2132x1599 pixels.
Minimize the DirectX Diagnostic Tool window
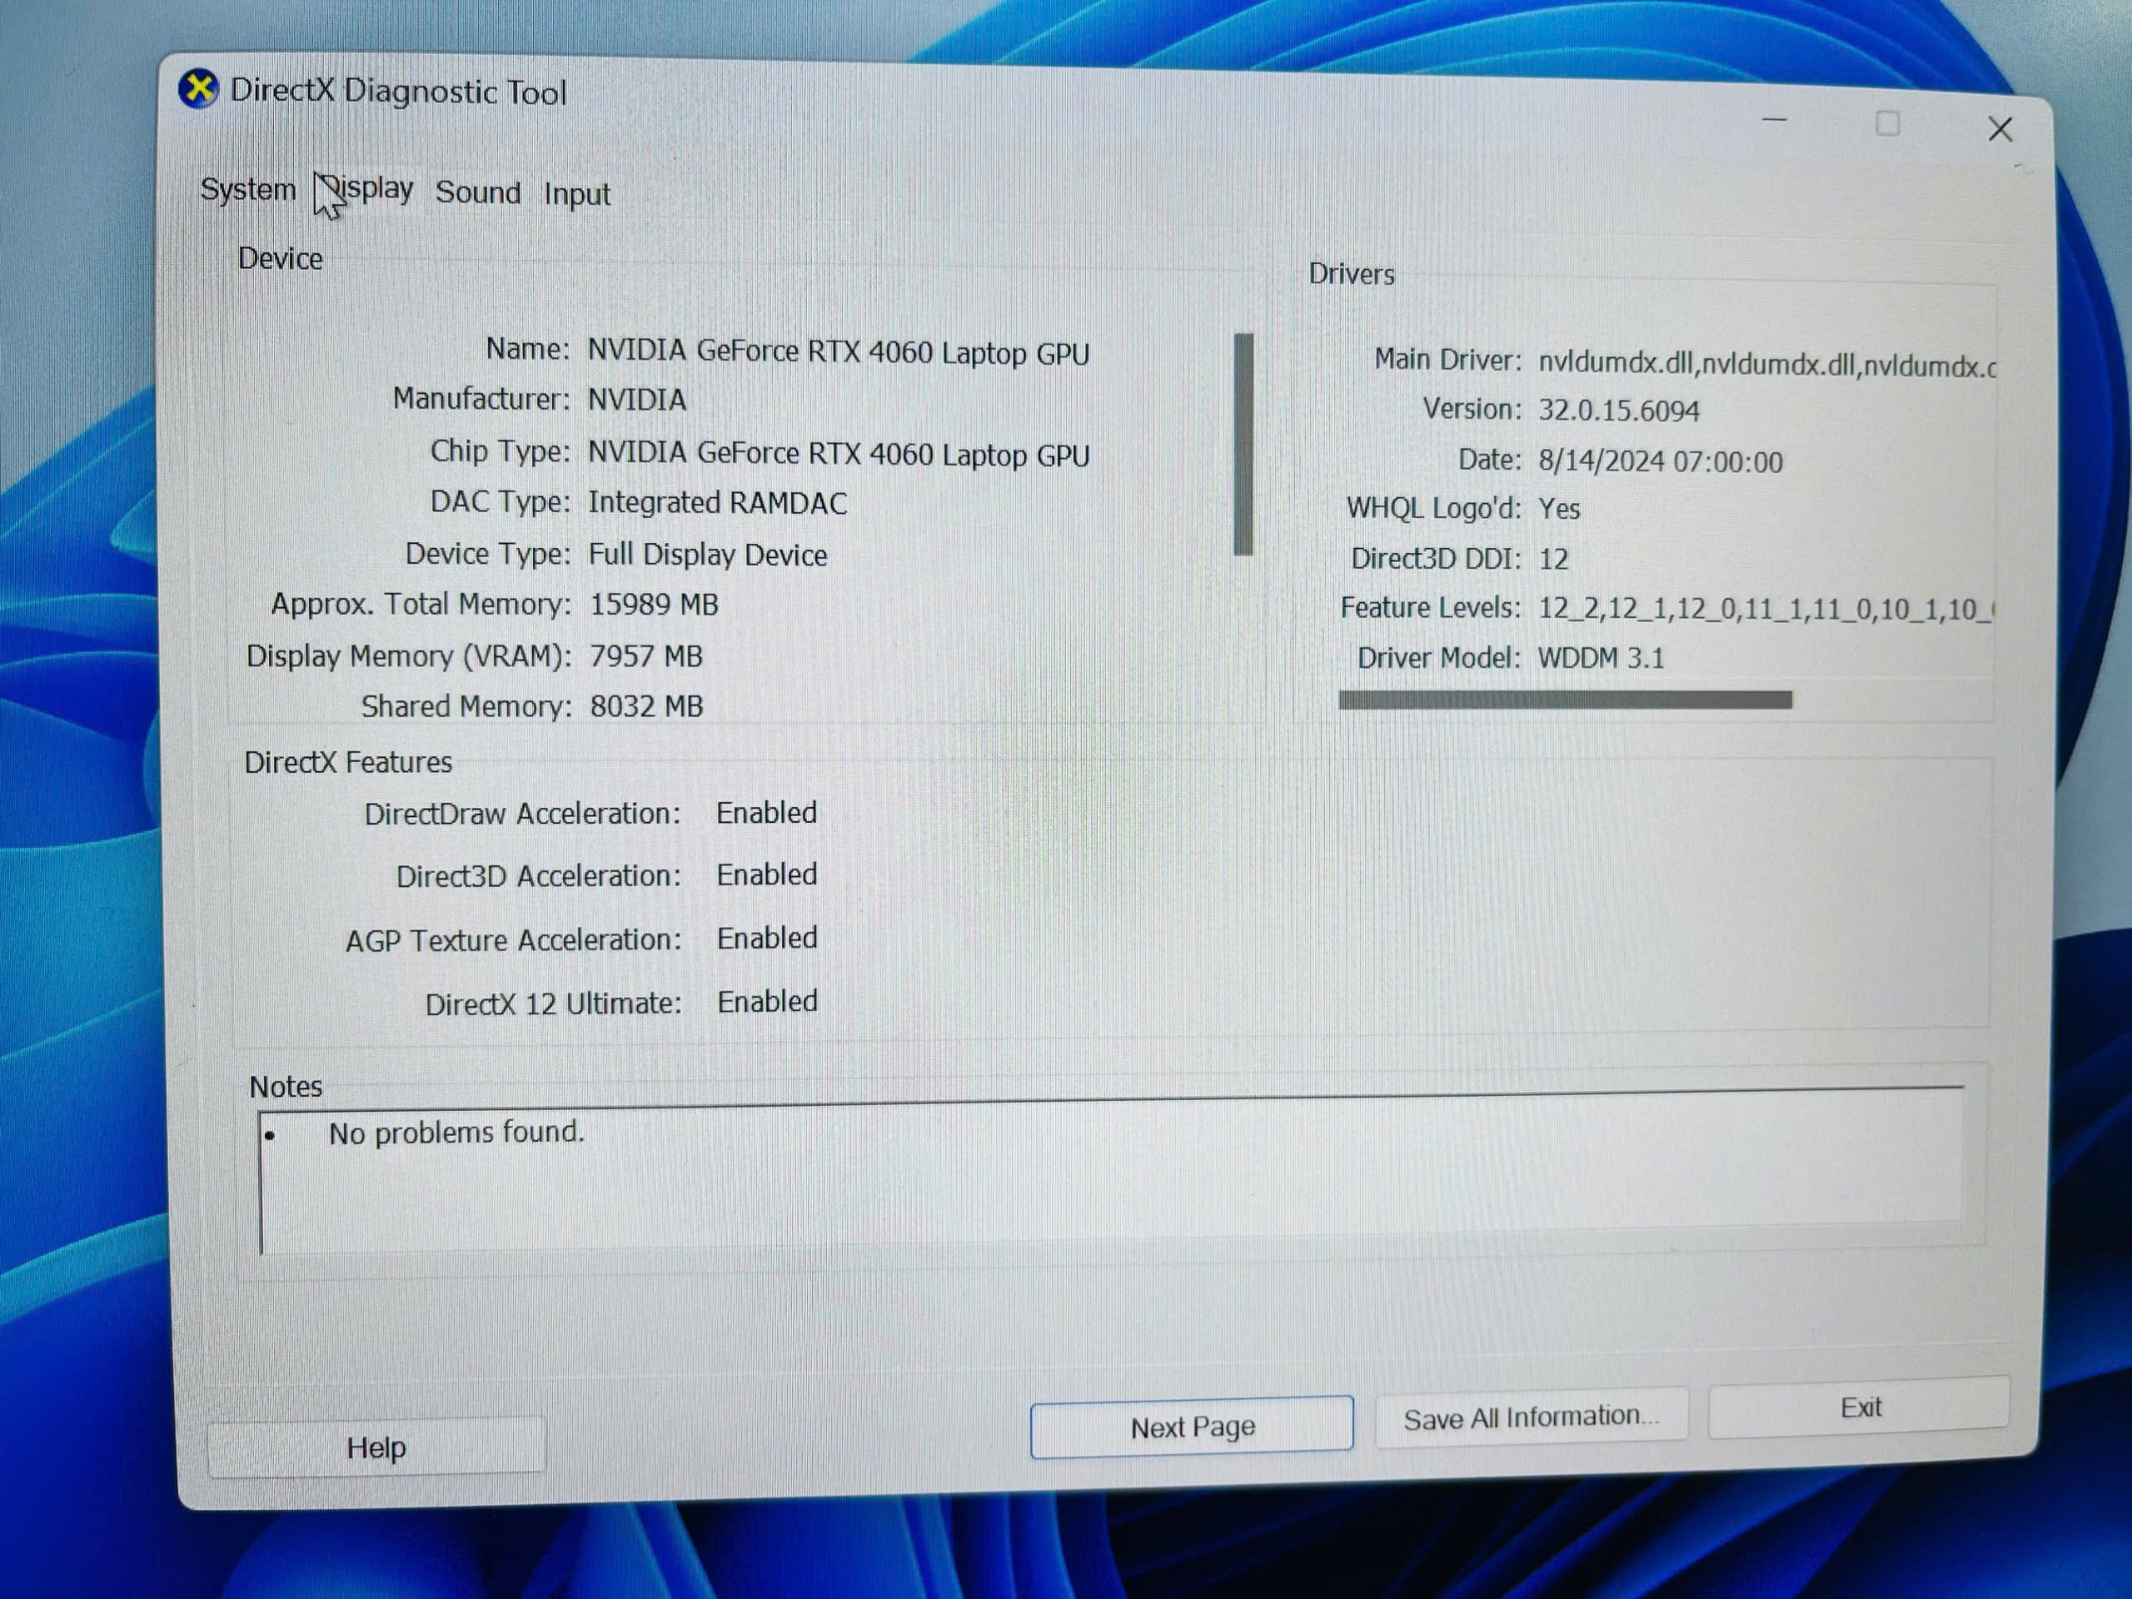pos(1775,121)
